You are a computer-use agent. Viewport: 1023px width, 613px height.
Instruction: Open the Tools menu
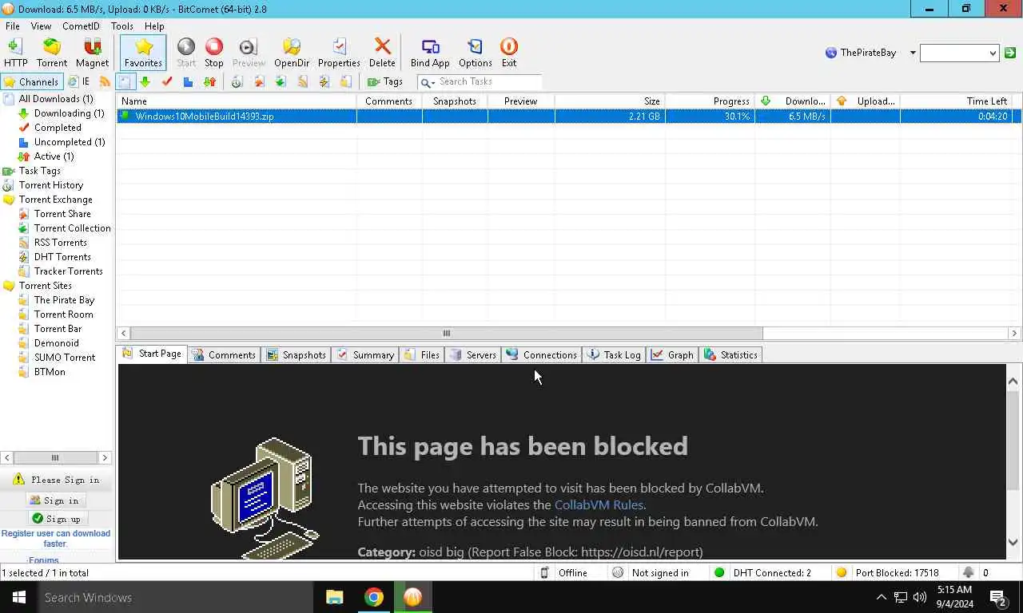point(122,26)
